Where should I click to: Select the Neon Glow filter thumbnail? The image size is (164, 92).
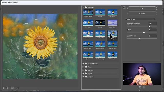tap(112, 23)
